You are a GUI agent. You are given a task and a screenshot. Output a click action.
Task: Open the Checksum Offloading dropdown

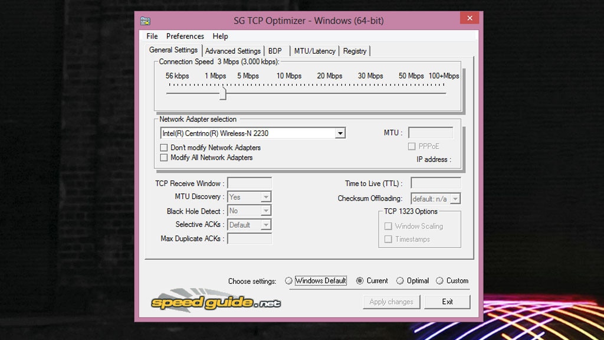tap(456, 199)
